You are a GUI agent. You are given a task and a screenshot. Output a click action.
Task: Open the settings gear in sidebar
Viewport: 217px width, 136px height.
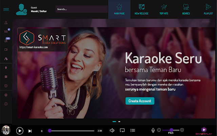(x=6, y=95)
